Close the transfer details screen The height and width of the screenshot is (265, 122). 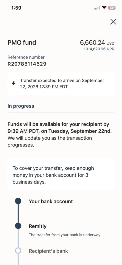coord(113,22)
